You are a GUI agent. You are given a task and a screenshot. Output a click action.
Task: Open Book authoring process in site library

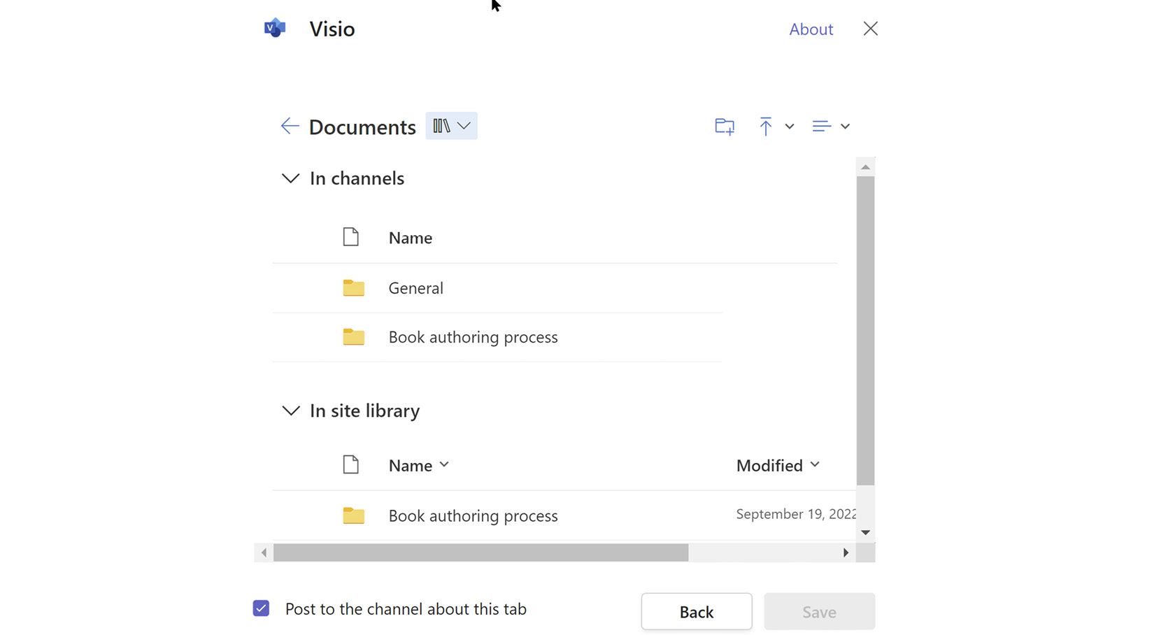pyautogui.click(x=473, y=515)
